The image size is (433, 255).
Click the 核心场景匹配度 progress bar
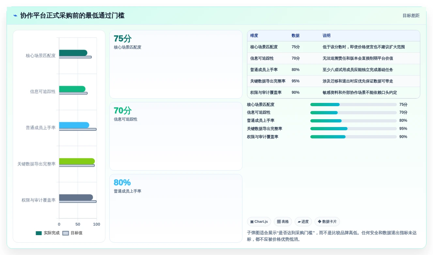[353, 105]
